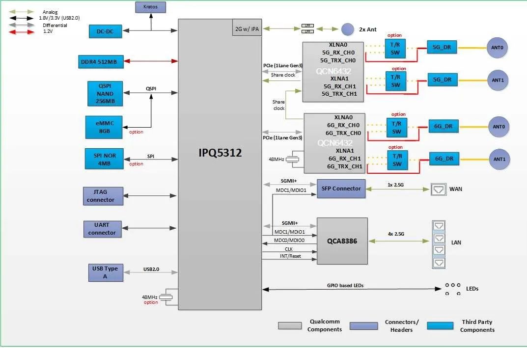Select the QSPI NAND 256MB block
The height and width of the screenshot is (348, 527).
[105, 94]
